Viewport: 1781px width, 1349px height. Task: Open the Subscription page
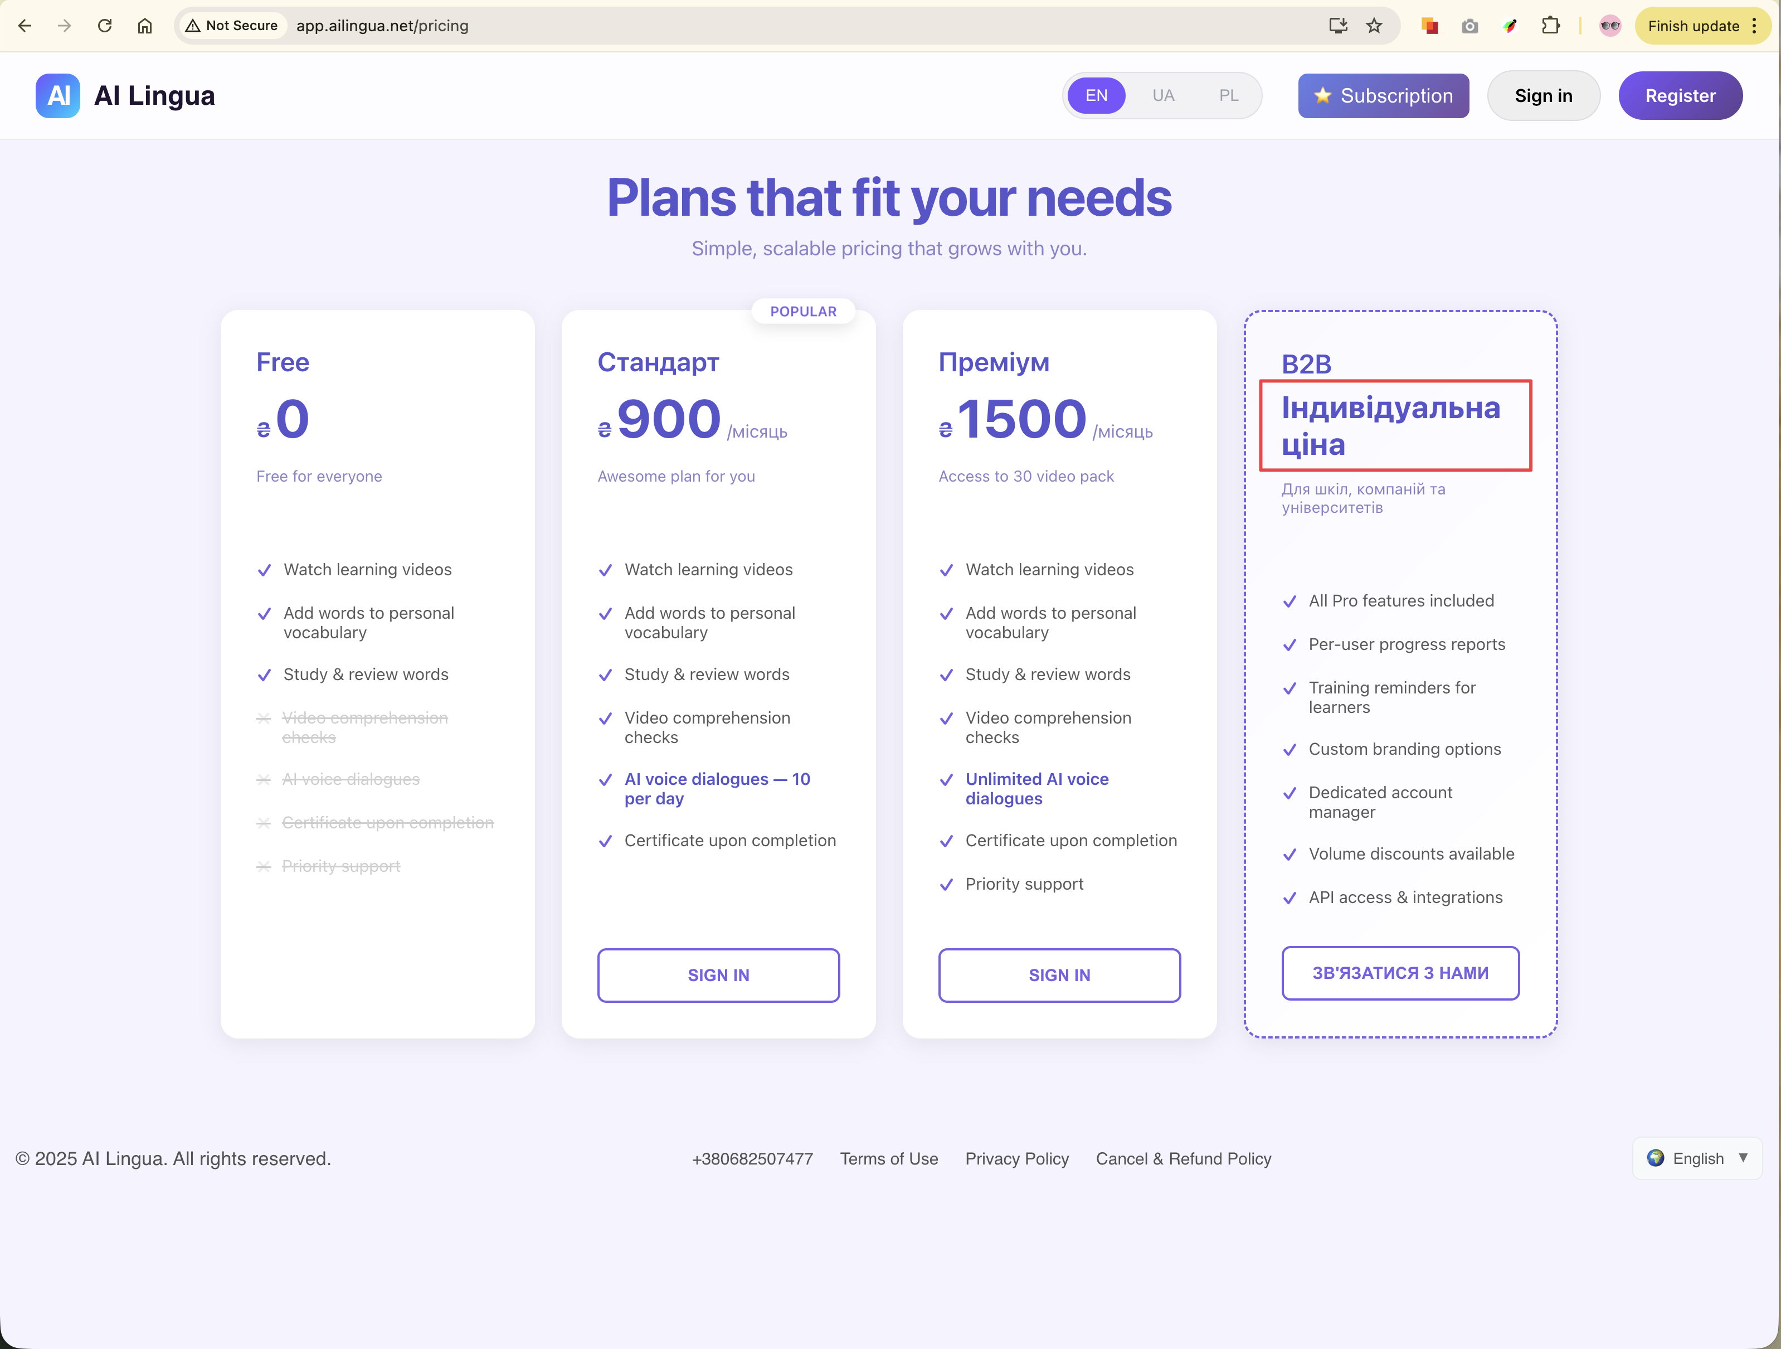[x=1383, y=96]
